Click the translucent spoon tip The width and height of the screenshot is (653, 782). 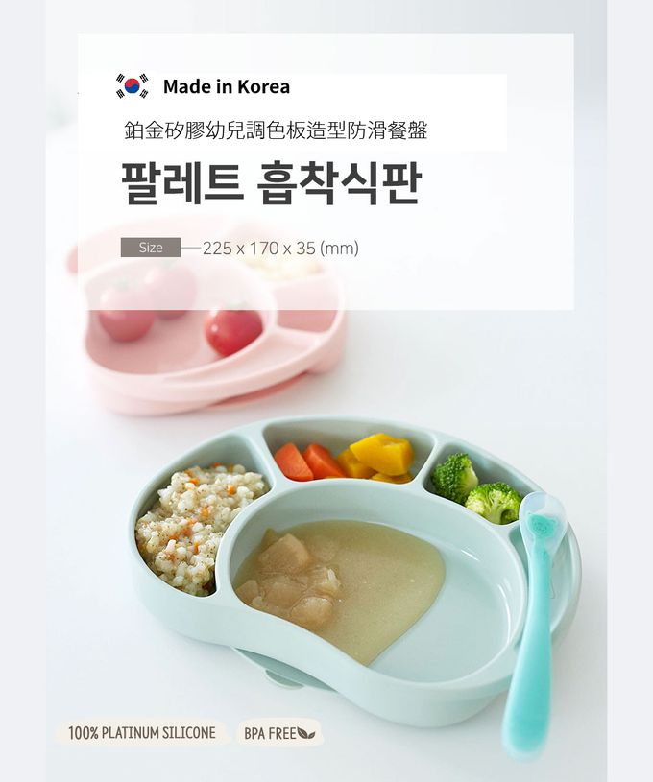[543, 518]
